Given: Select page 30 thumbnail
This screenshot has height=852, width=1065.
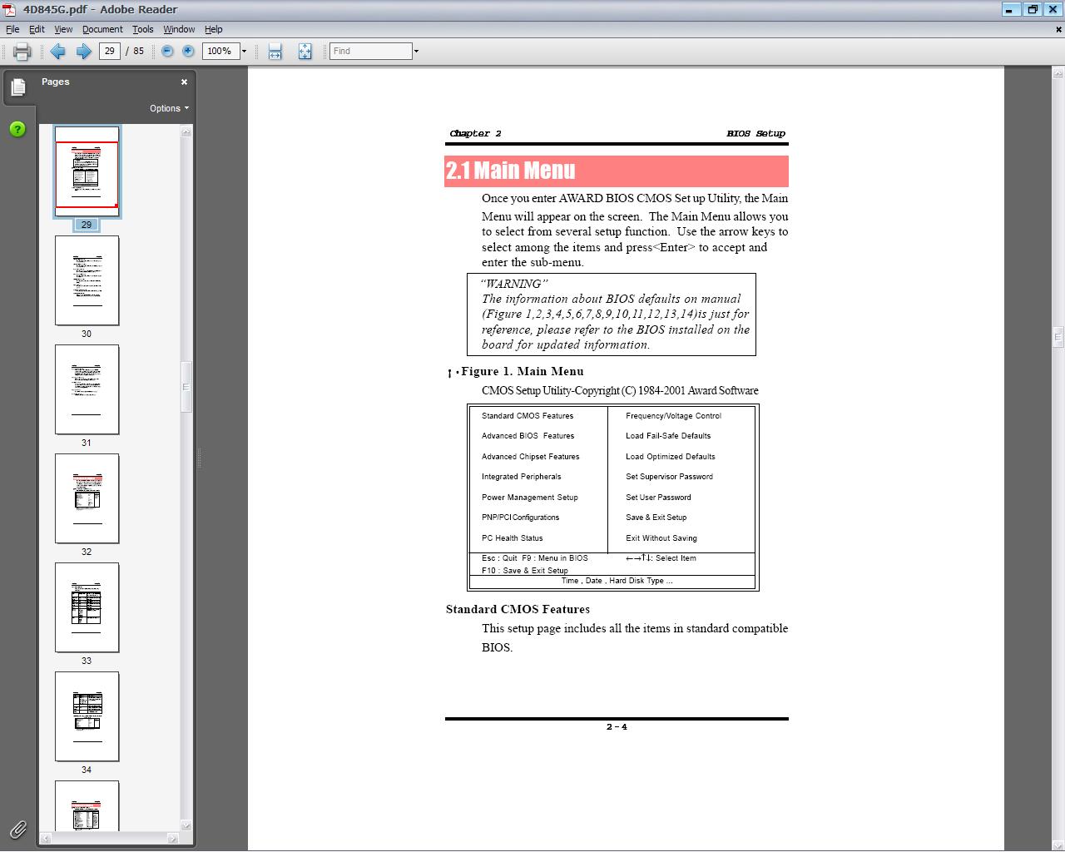Looking at the screenshot, I should (87, 280).
